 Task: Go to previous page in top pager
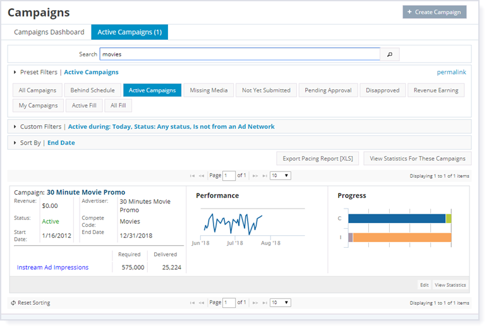coord(202,176)
